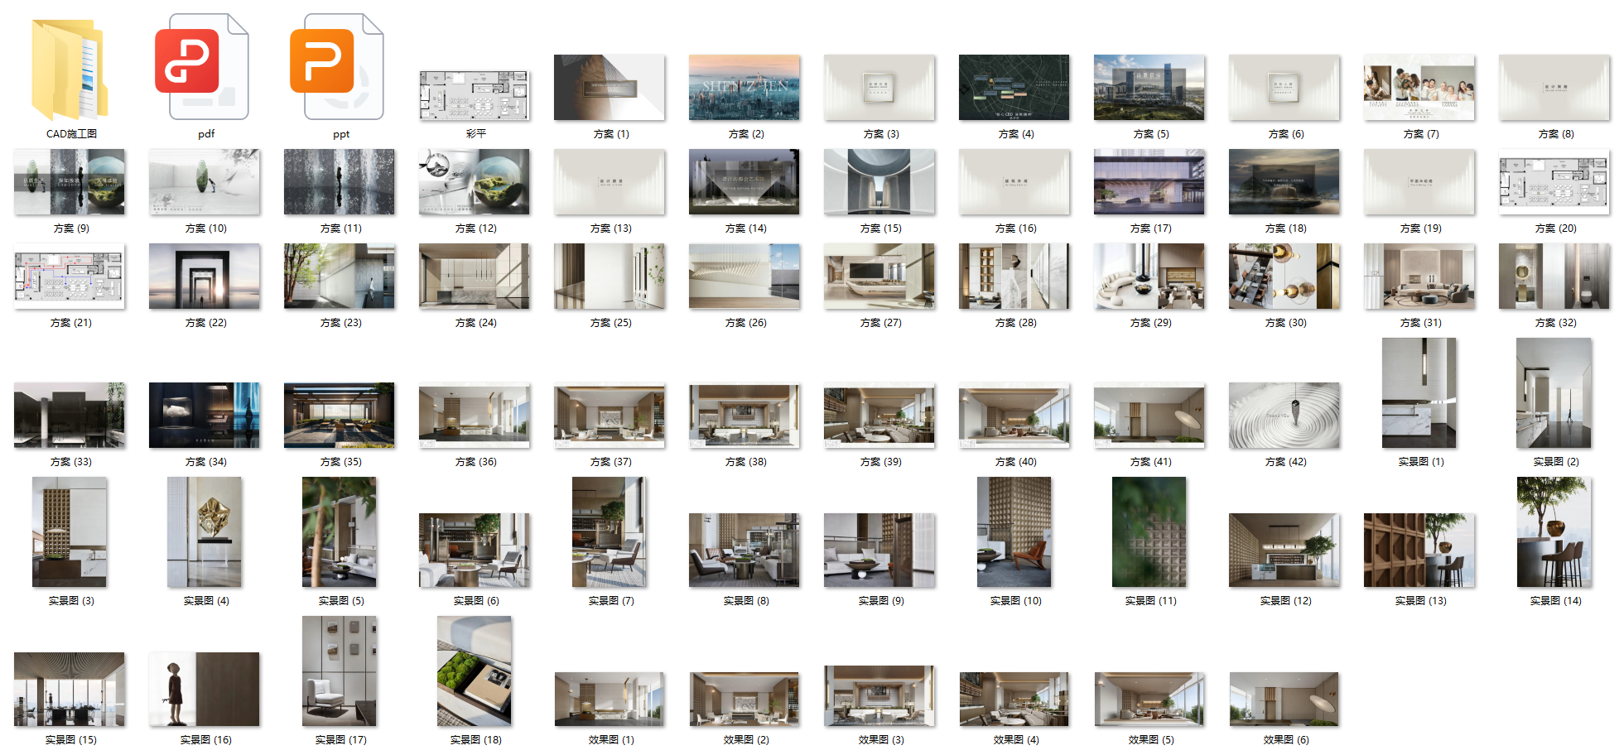Open the CAD施工图 folder
The height and width of the screenshot is (755, 1624).
(x=70, y=70)
